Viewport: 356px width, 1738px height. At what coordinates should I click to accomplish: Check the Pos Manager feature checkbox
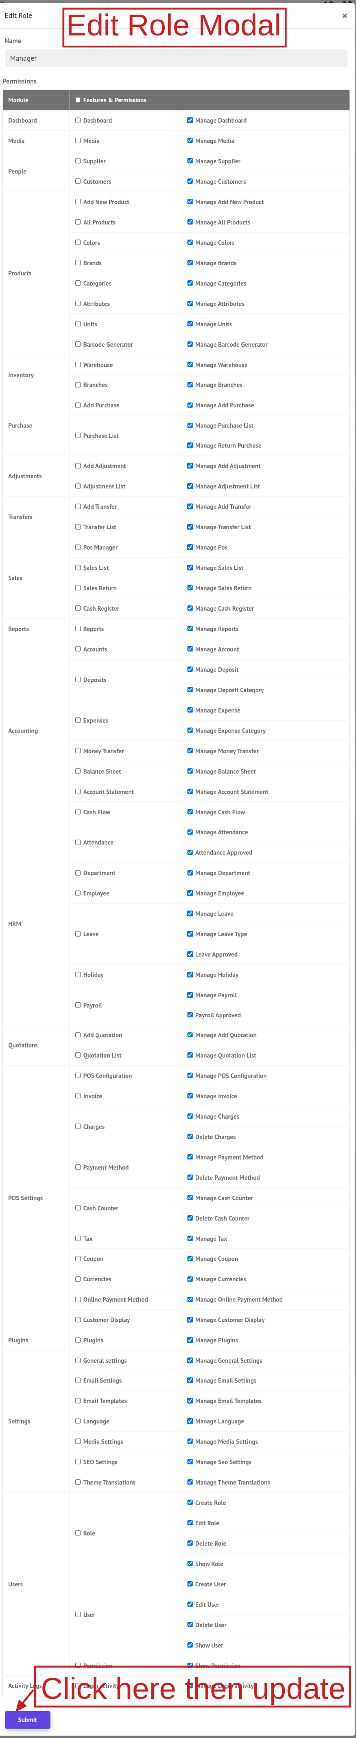tap(78, 547)
